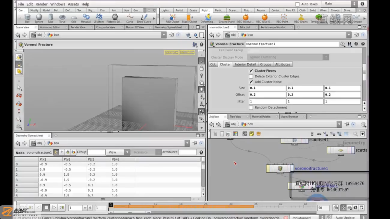Click the obj path button in Scene View
This screenshot has width=390, height=219.
coord(37,35)
